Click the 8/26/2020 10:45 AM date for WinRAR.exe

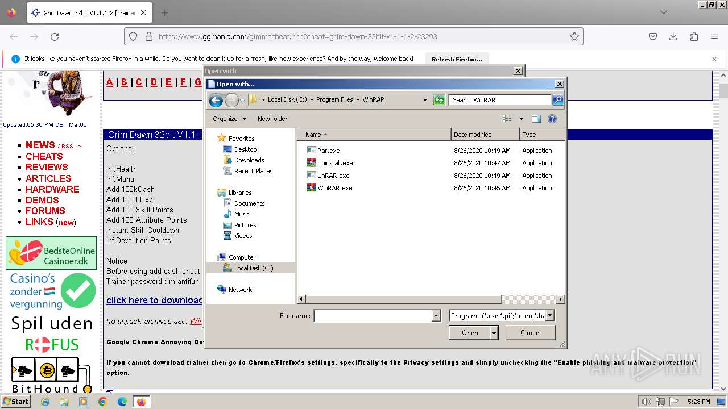(x=482, y=188)
